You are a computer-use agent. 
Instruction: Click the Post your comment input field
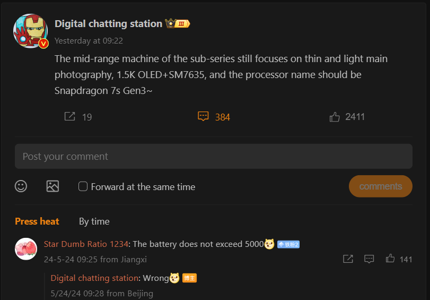tap(213, 157)
